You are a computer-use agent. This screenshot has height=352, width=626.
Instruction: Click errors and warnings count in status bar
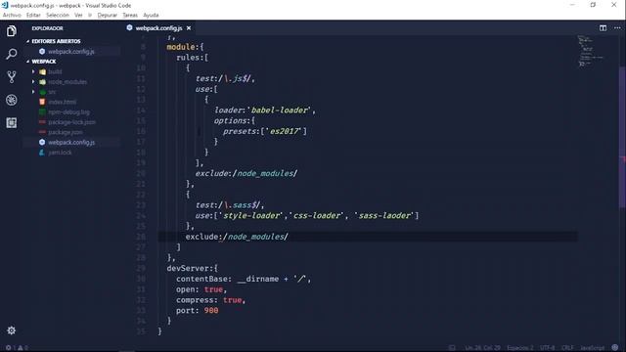click(x=17, y=348)
